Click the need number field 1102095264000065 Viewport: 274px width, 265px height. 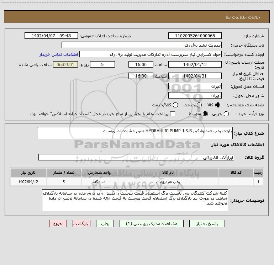[195, 36]
